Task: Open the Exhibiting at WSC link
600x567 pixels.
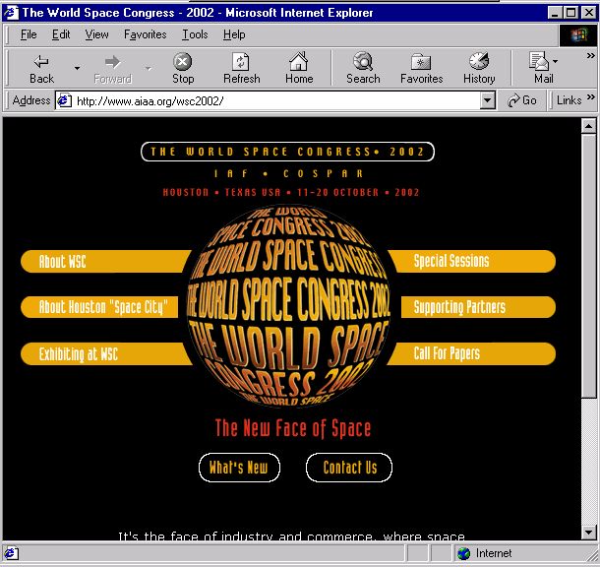Action: pyautogui.click(x=106, y=353)
